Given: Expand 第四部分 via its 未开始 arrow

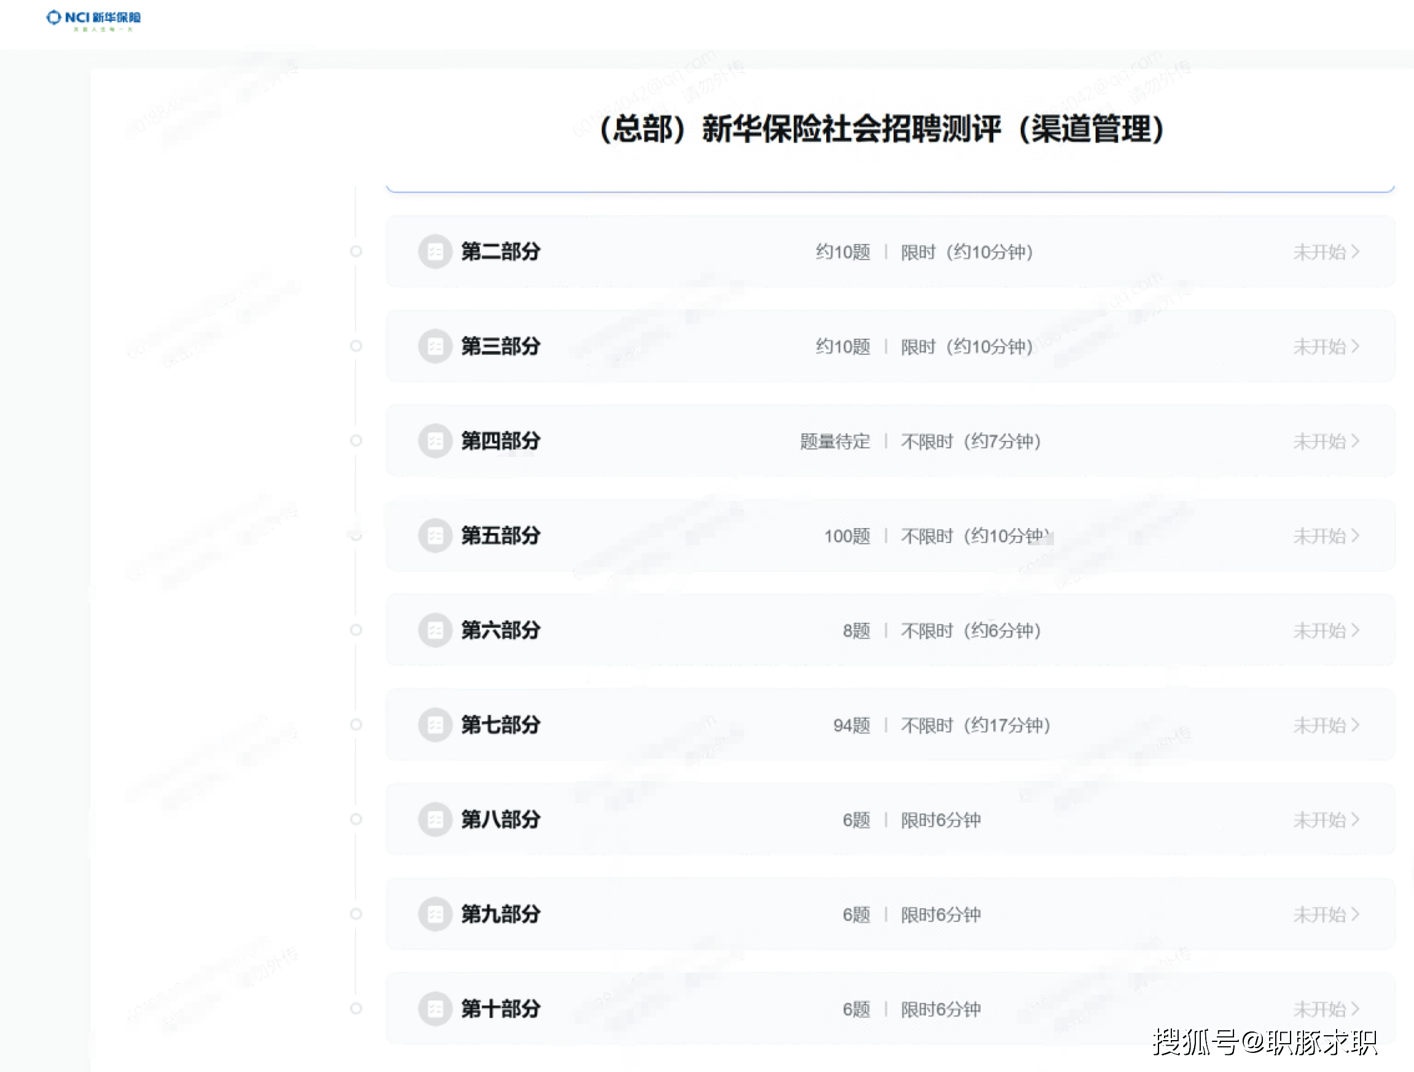Looking at the screenshot, I should [x=1355, y=441].
